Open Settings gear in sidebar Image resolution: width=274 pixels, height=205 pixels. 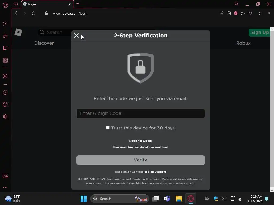pyautogui.click(x=5, y=116)
